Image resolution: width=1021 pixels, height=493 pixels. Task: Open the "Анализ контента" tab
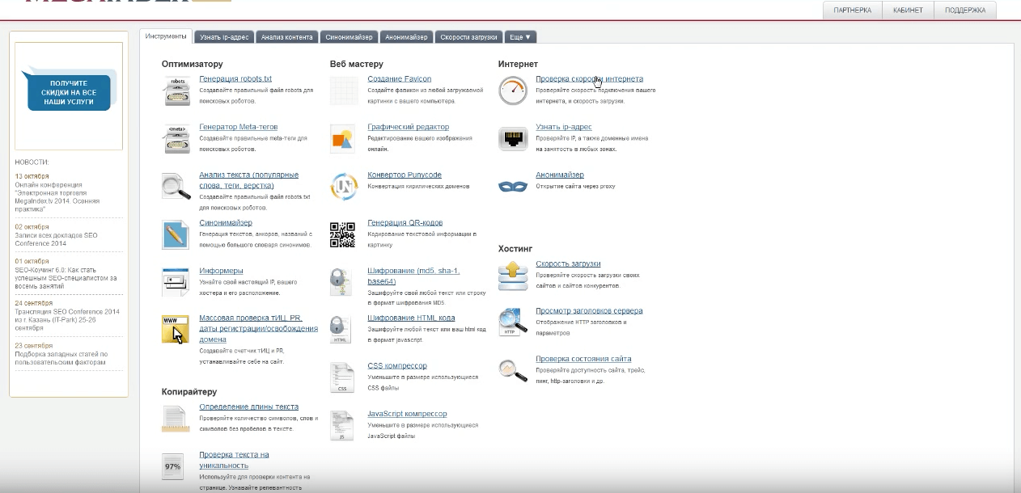pos(286,37)
